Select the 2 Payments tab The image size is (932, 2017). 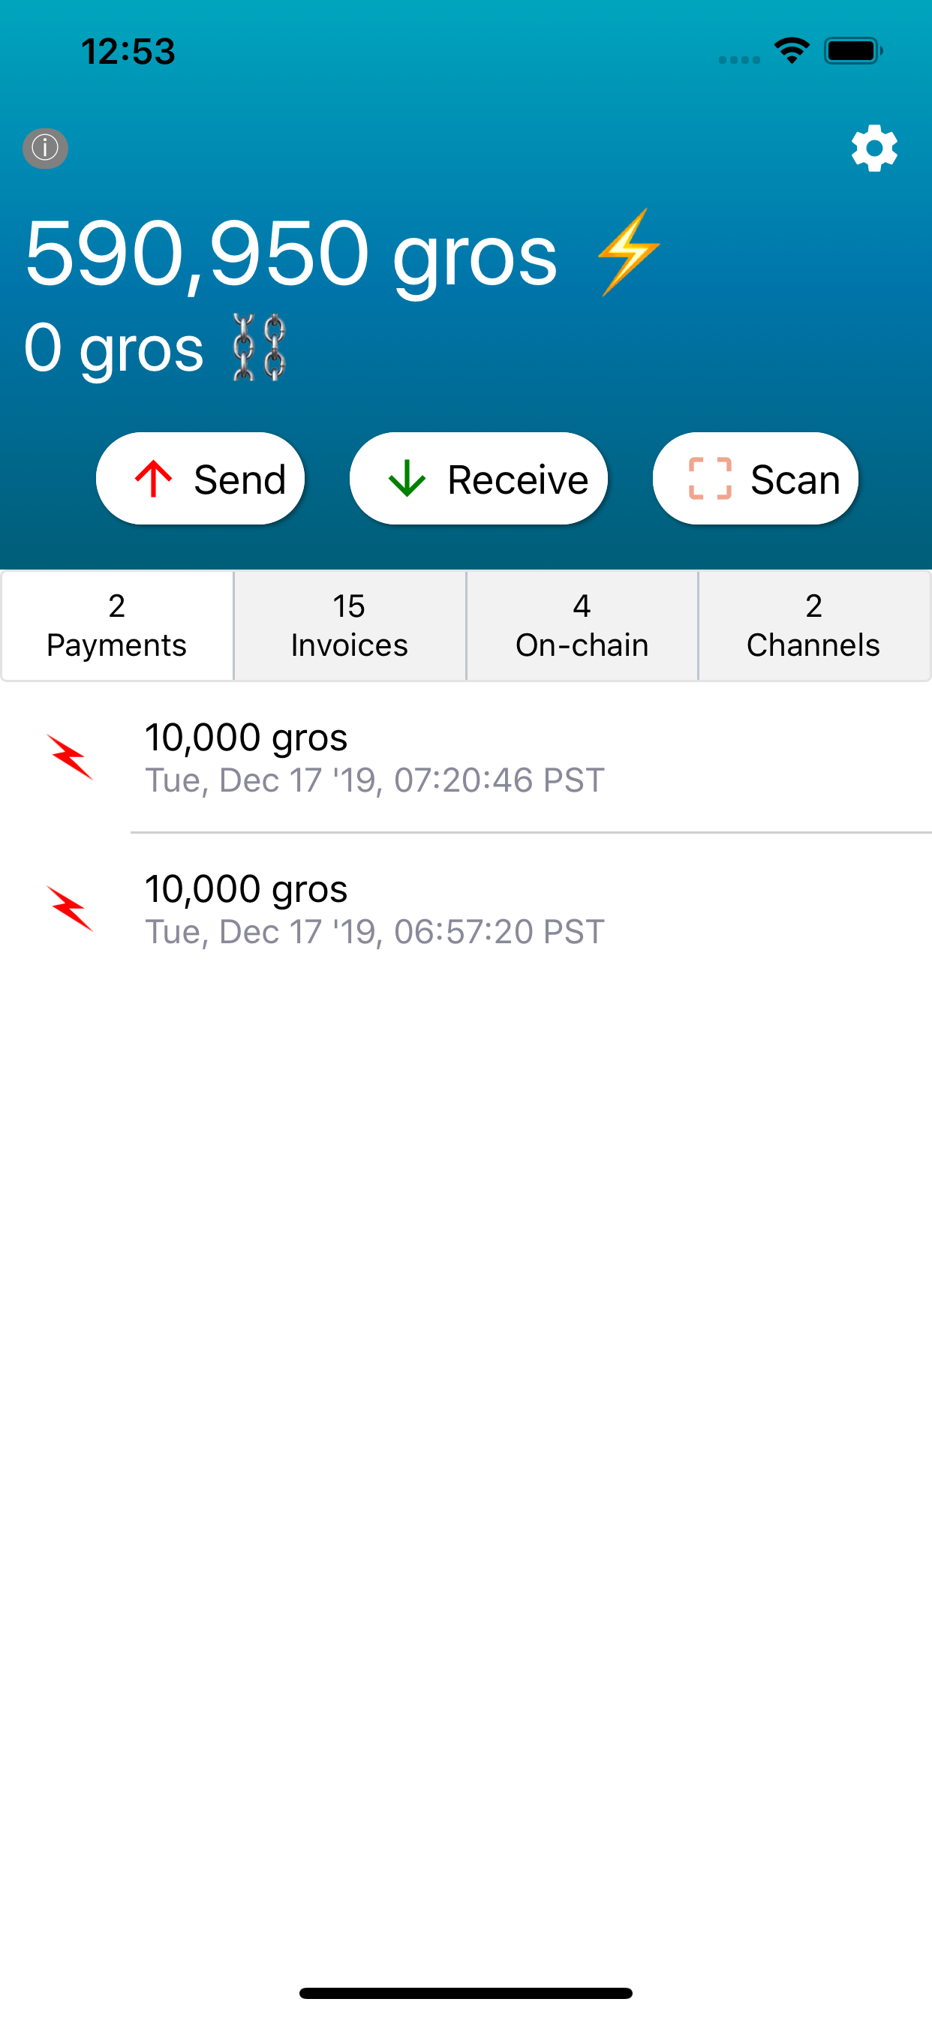[117, 626]
